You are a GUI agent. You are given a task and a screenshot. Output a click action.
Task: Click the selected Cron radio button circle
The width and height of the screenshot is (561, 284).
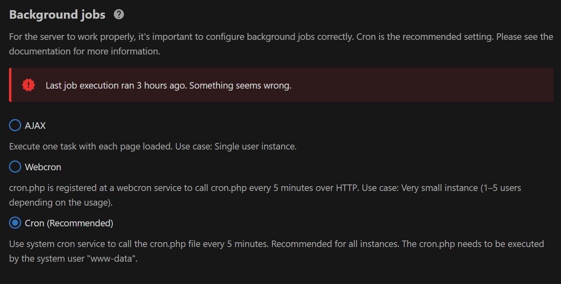click(15, 223)
